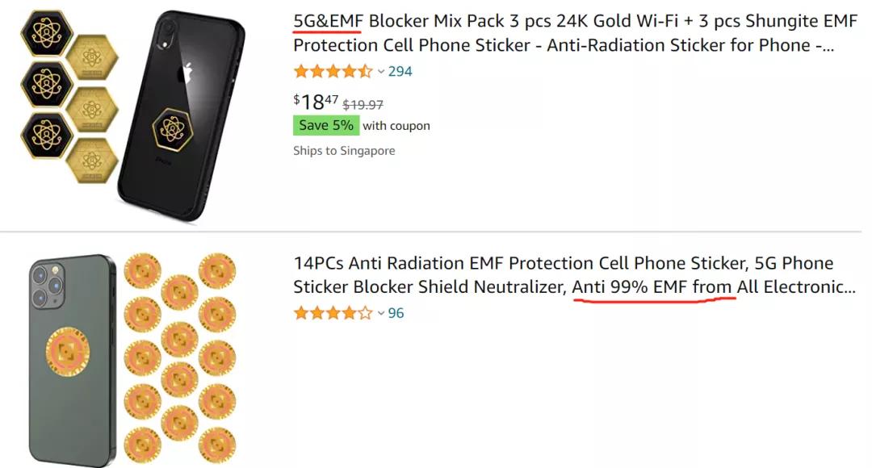Click the $18.47 price
Image resolution: width=872 pixels, height=468 pixels.
(315, 102)
